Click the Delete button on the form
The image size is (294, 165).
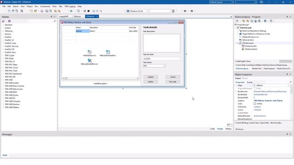(151, 82)
